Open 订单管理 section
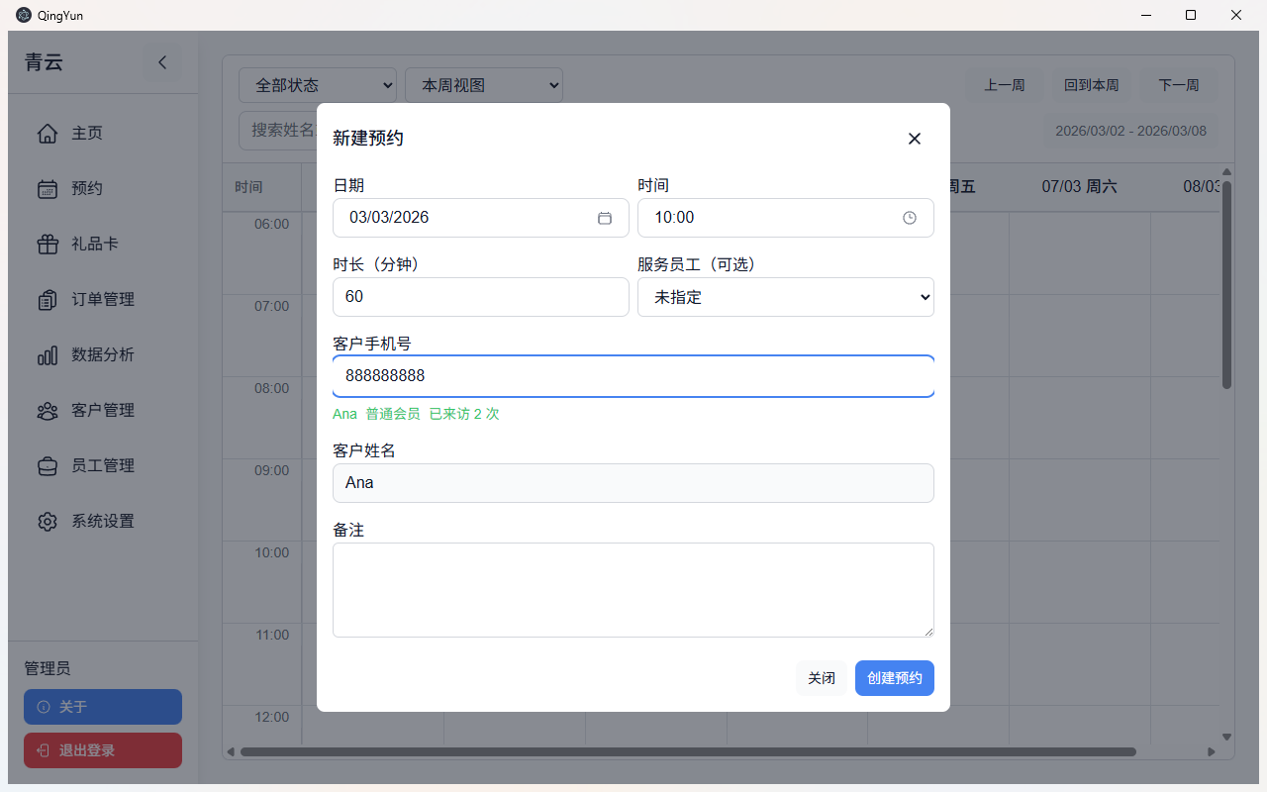The height and width of the screenshot is (792, 1267). click(x=103, y=299)
